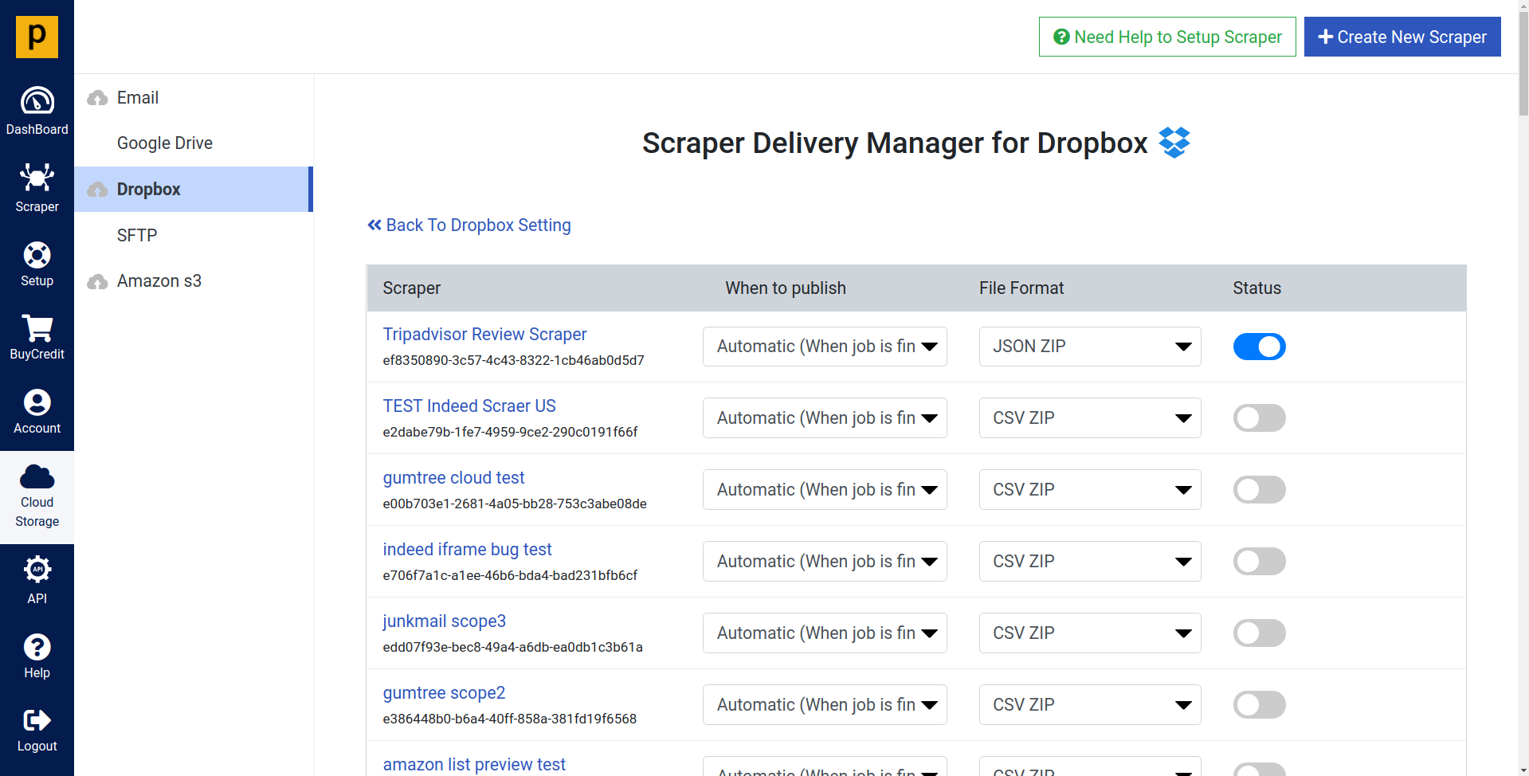Click the cloud icon beside Dropbox
This screenshot has width=1529, height=776.
(x=97, y=190)
